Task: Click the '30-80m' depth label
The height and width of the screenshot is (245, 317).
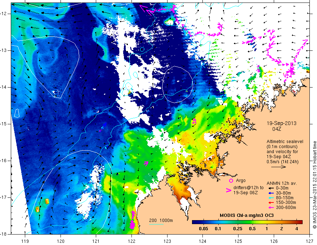Action: 283,193
